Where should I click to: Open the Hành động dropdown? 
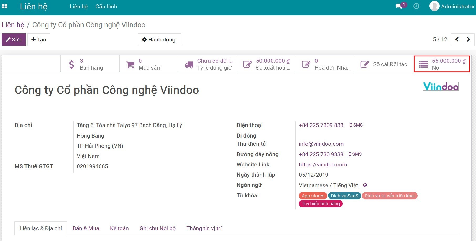[x=159, y=39]
